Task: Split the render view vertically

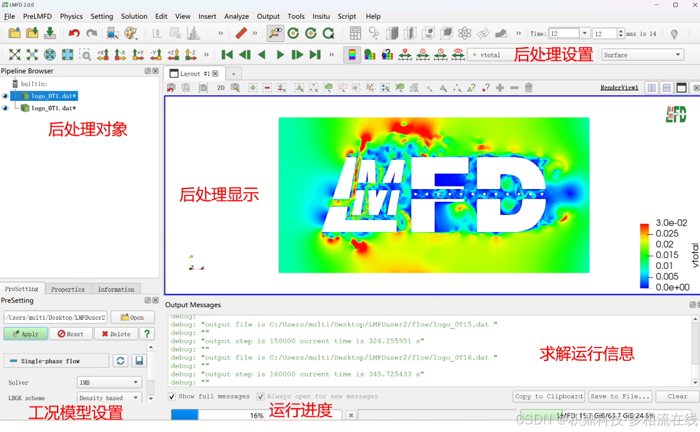Action: point(666,88)
